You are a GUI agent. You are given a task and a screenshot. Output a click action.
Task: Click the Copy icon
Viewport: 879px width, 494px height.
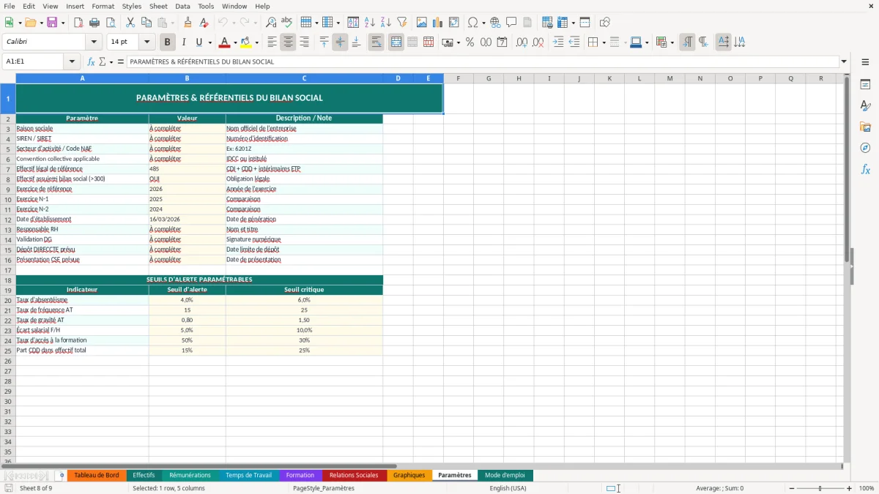coord(146,23)
